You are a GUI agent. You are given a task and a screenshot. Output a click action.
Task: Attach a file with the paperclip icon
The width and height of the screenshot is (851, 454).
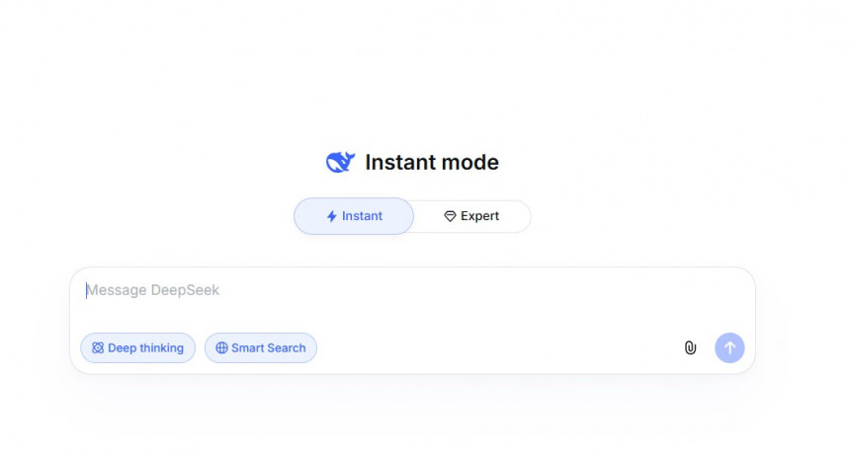[690, 348]
